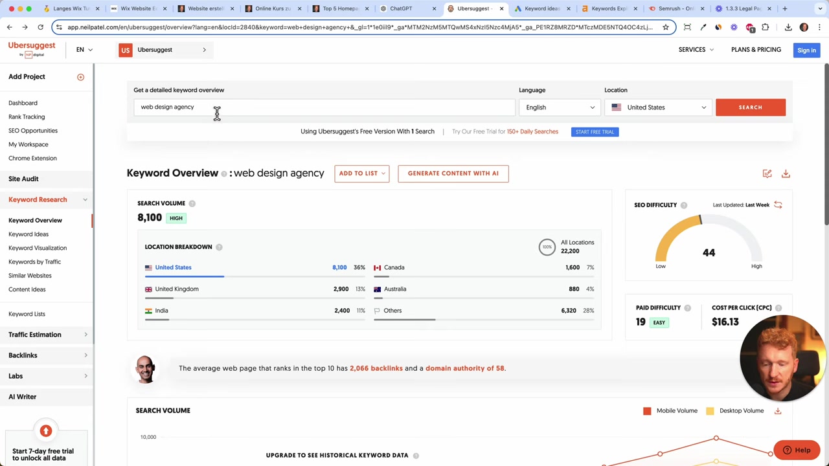Click the Cost Per Click help icon
The image size is (829, 466).
click(x=778, y=308)
